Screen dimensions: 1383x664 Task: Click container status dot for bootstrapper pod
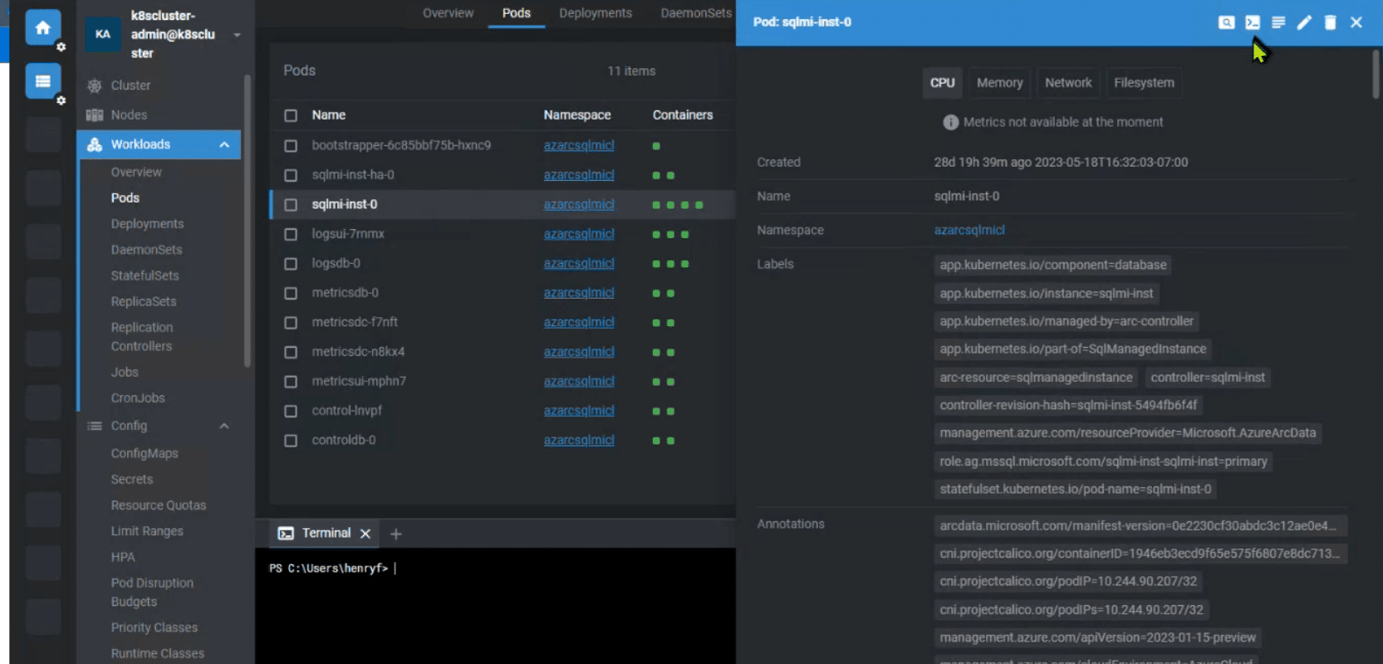click(656, 146)
